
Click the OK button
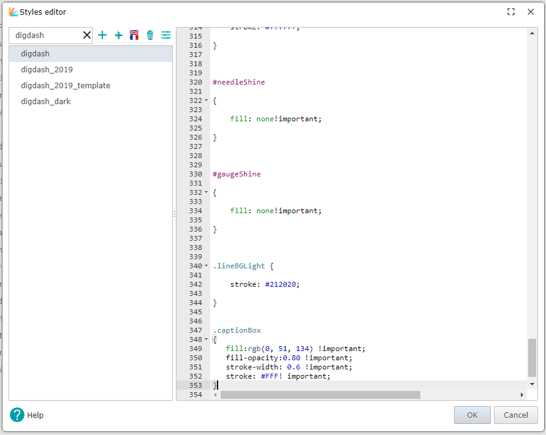(x=472, y=415)
